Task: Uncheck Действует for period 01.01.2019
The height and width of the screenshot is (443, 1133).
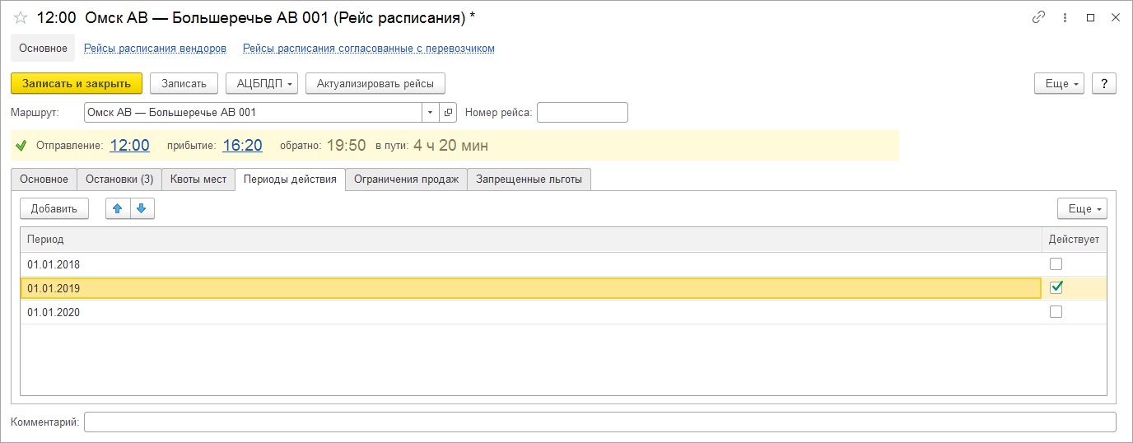Action: [x=1056, y=287]
